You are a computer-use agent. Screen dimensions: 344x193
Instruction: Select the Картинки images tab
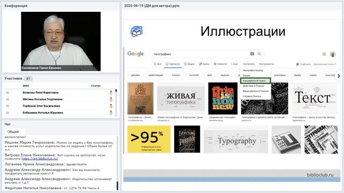(x=173, y=64)
